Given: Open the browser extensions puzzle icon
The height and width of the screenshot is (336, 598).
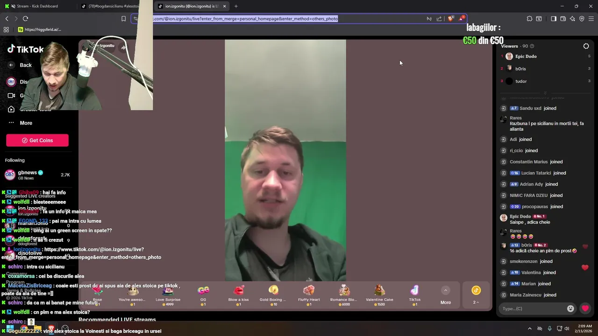Looking at the screenshot, I should (529, 19).
